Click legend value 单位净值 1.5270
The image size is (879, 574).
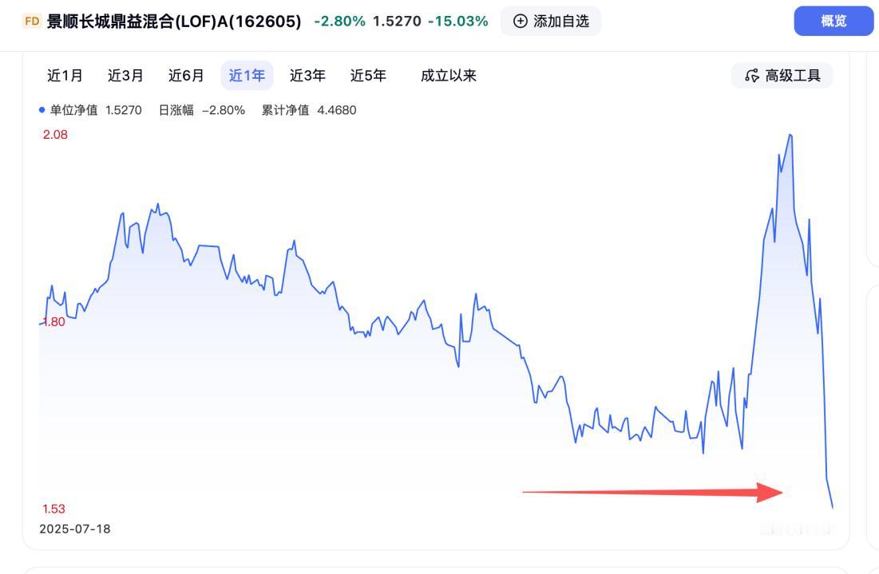(x=95, y=110)
